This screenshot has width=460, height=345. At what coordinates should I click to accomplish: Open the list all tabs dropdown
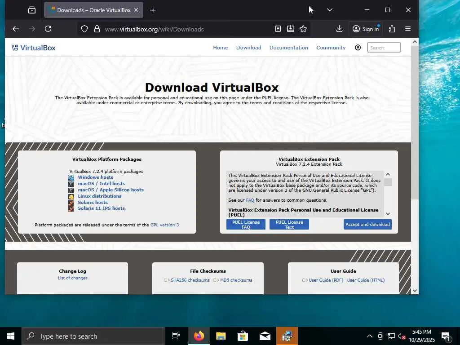[x=329, y=10]
